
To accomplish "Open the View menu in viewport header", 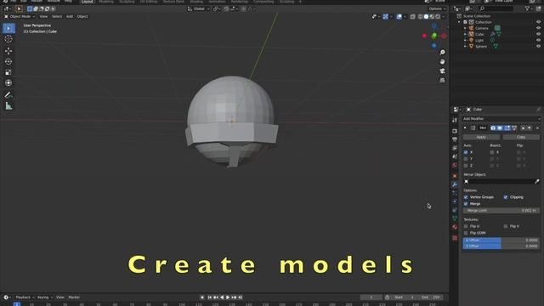I will pos(43,16).
